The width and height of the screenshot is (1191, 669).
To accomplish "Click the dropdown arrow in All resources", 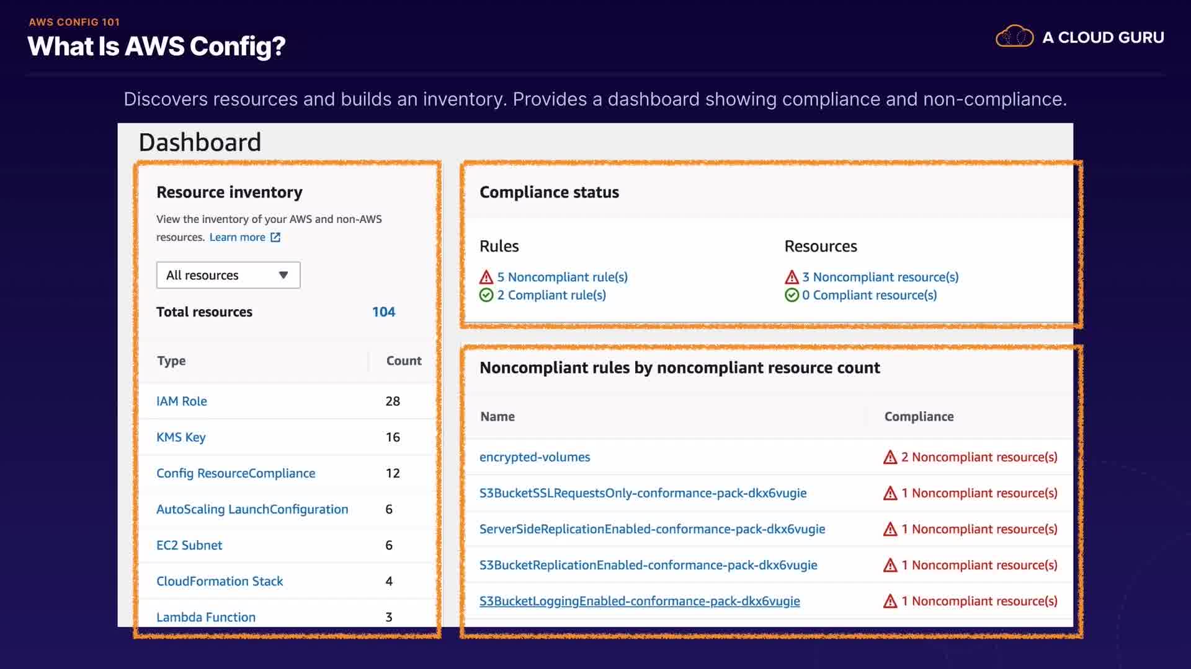I will point(283,275).
